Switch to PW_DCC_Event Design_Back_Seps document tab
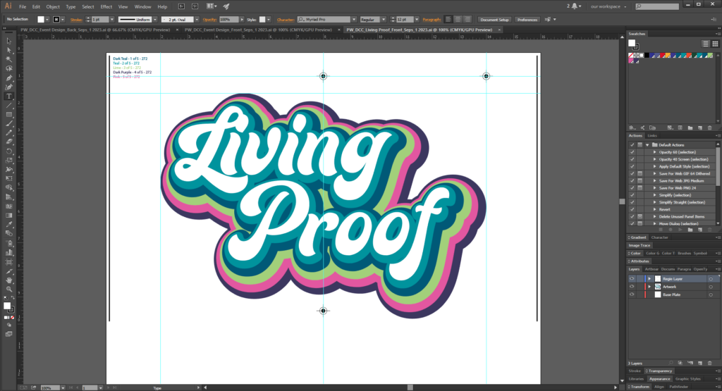 pos(95,30)
